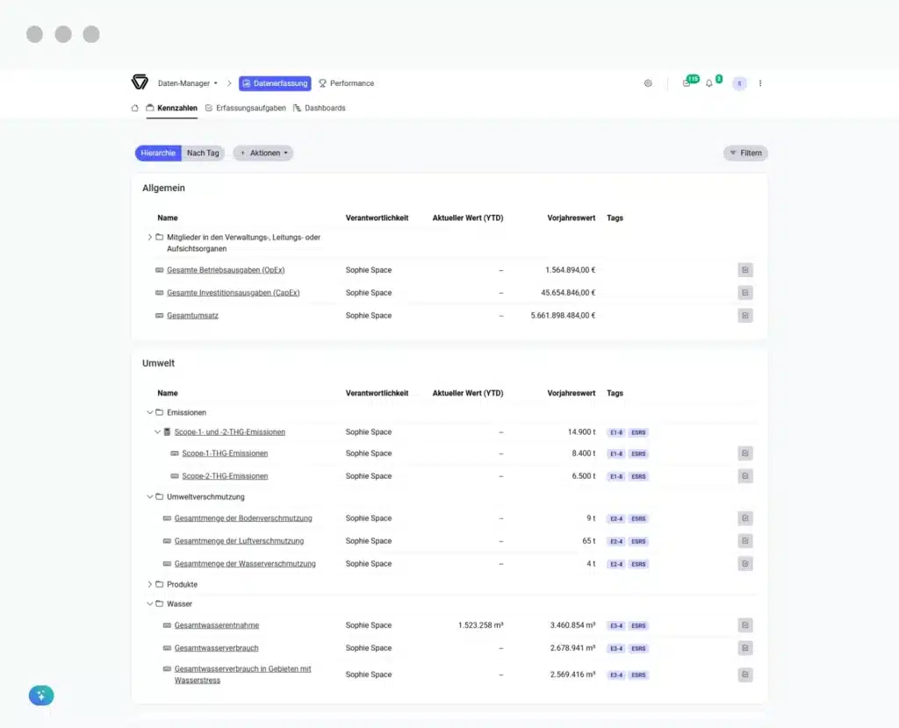
Task: Open Gesamte Investitionsausgaben (CapEx) link
Action: tap(234, 293)
